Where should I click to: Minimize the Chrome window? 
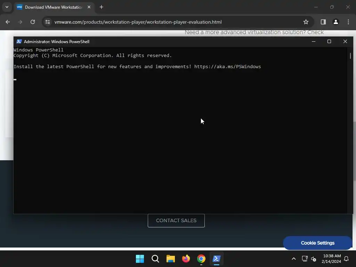coord(316,7)
